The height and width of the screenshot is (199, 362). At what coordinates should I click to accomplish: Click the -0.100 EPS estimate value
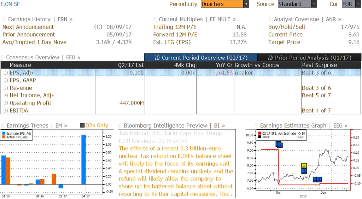(135, 73)
